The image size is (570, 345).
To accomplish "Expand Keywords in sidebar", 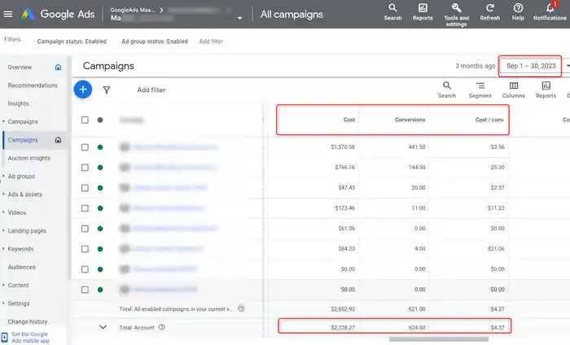I will click(x=3, y=249).
